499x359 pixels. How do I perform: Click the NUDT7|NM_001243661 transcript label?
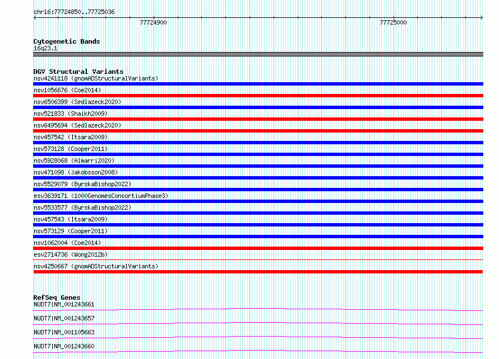pos(64,304)
